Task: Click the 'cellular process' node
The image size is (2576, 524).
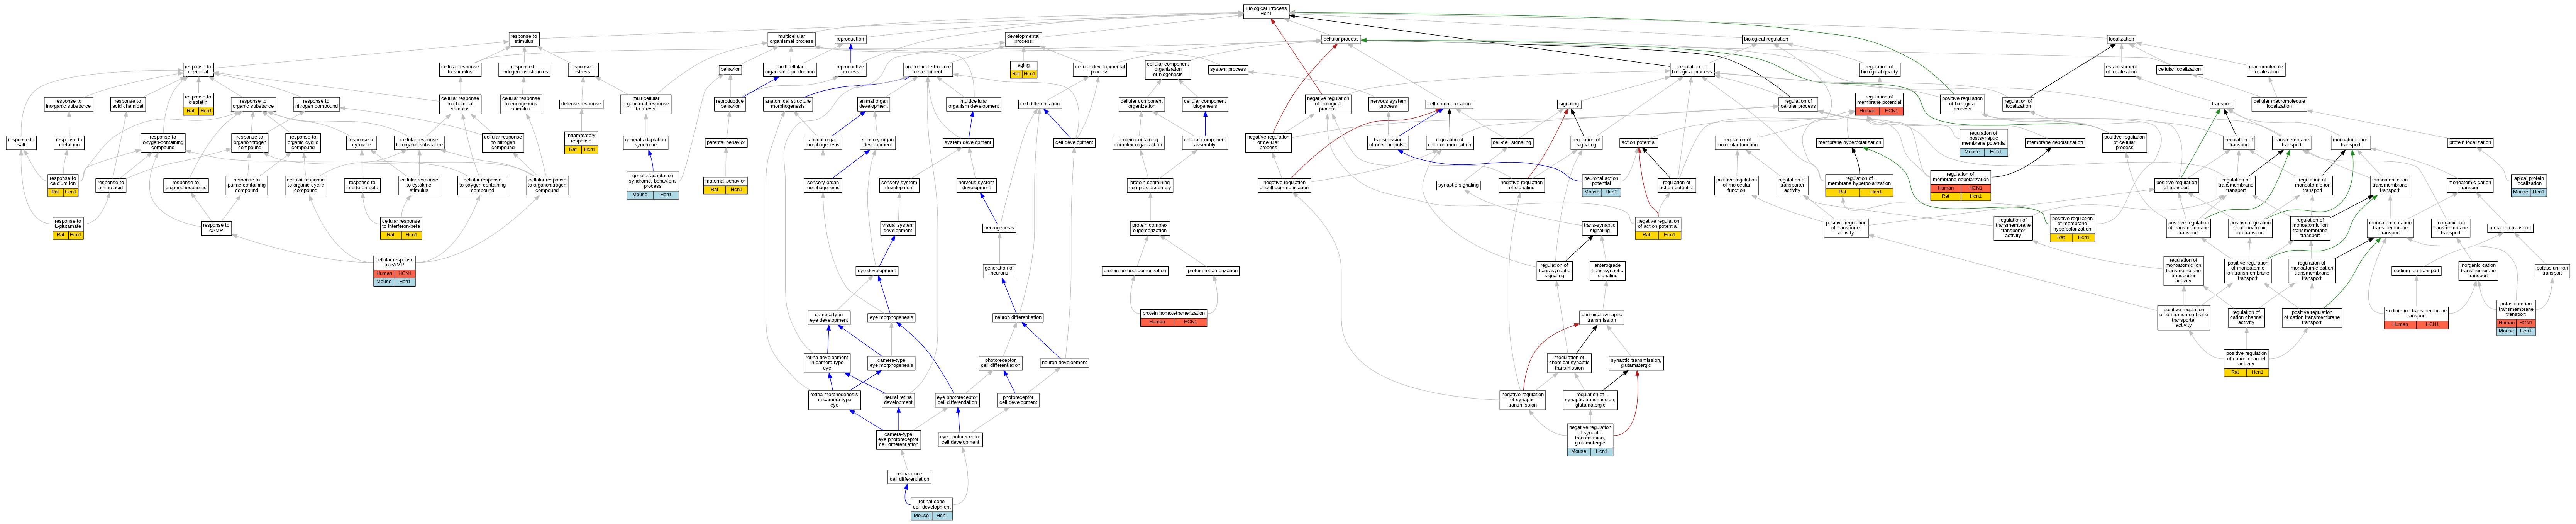Action: 1341,39
